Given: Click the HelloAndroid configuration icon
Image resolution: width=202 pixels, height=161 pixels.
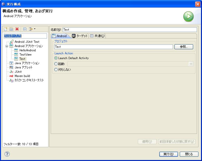Looking at the screenshot, I should click(x=16, y=51).
